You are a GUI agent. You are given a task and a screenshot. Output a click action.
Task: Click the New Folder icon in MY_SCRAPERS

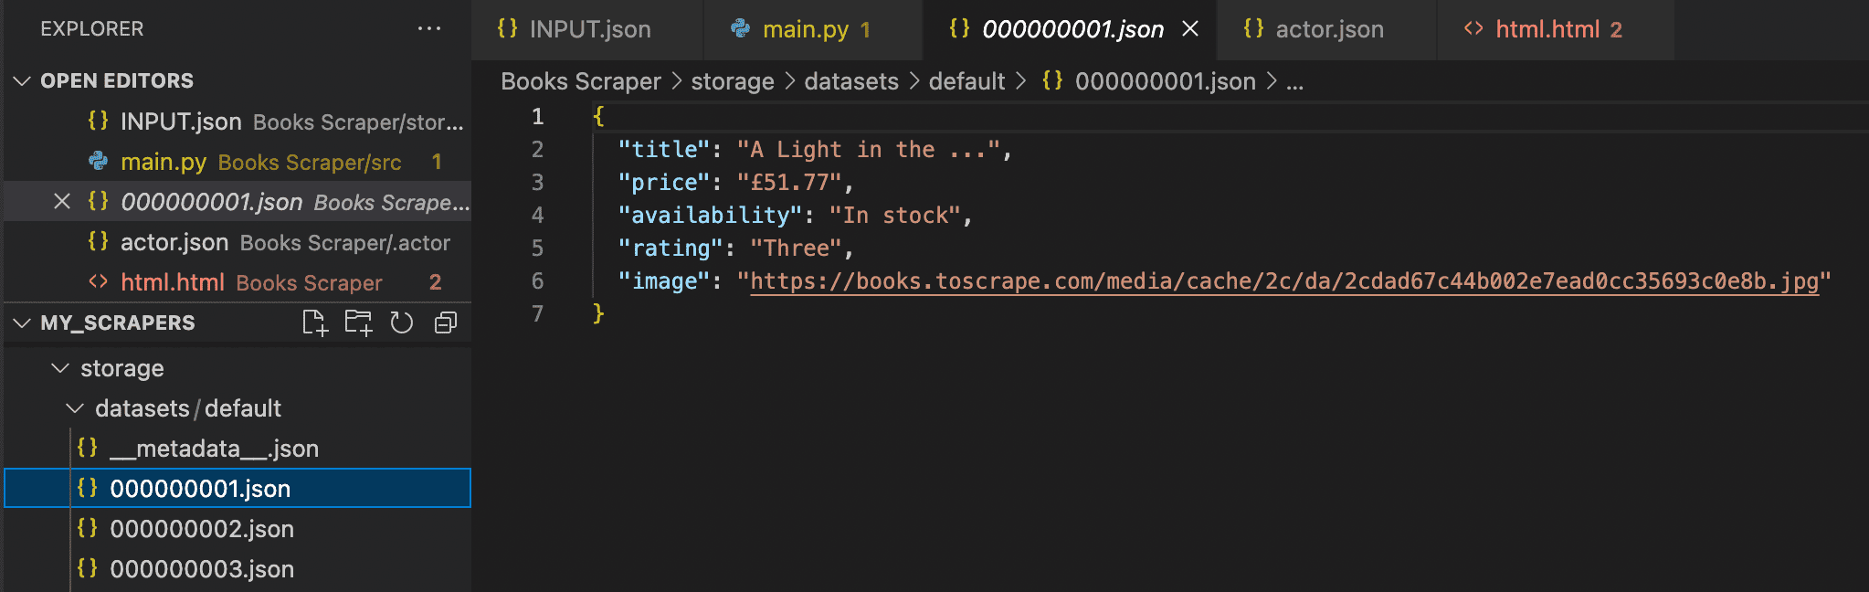(358, 322)
